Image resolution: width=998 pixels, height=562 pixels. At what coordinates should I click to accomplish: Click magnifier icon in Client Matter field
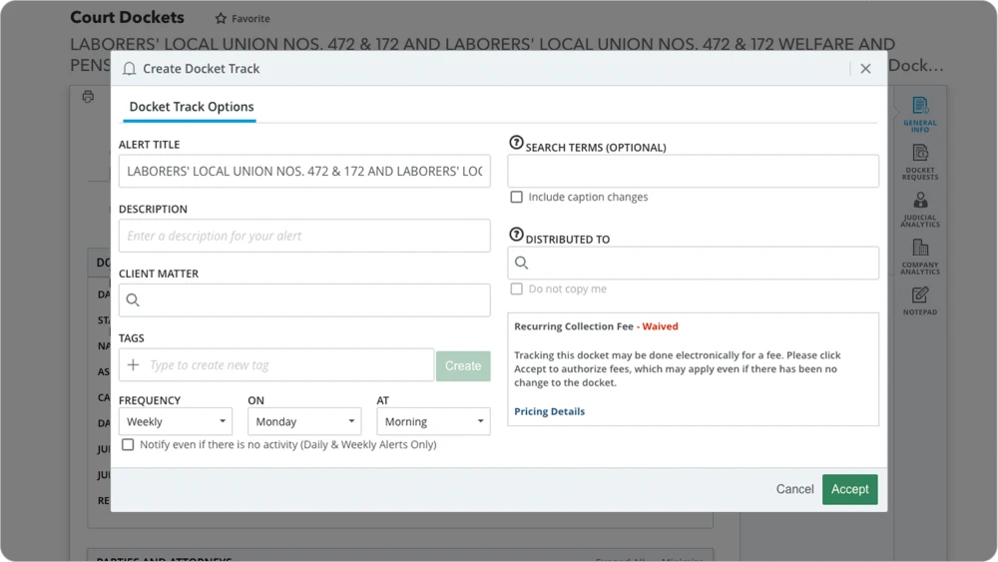(133, 299)
